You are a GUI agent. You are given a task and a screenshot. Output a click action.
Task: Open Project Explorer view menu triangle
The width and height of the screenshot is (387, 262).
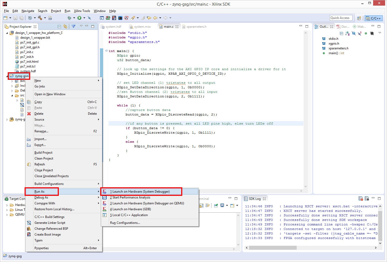click(x=81, y=26)
